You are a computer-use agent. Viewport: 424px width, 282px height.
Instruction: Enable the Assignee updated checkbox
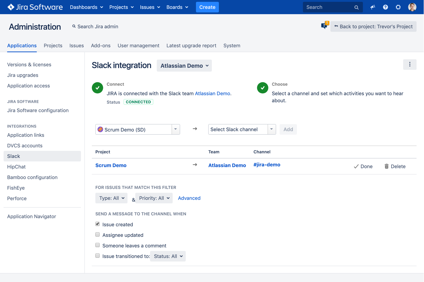click(x=98, y=235)
